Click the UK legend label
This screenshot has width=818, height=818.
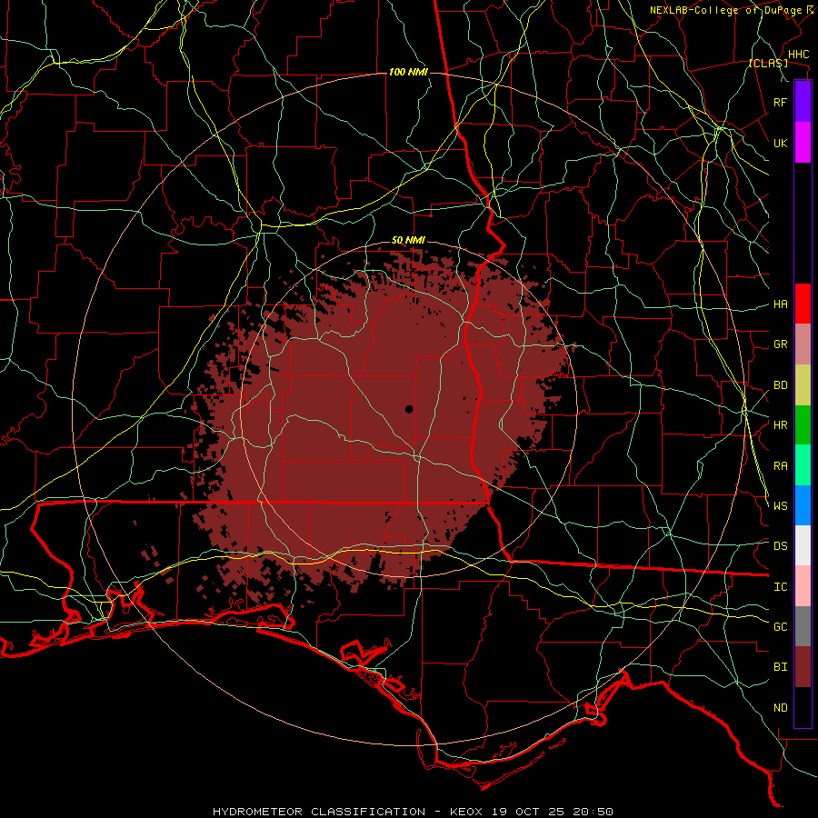[x=781, y=143]
